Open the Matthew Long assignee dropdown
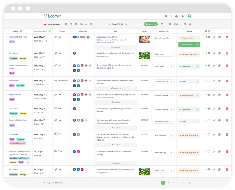The height and width of the screenshot is (190, 235). tap(164, 152)
